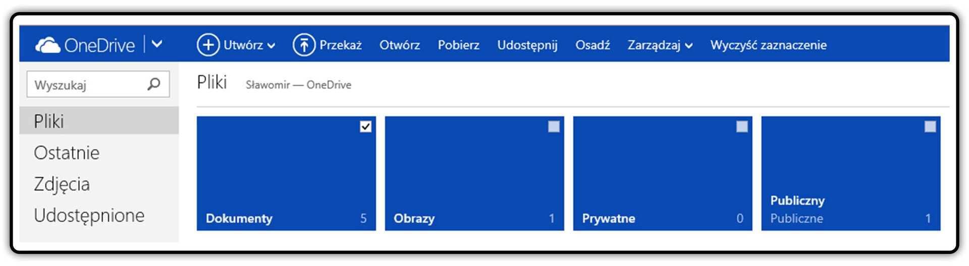Image resolution: width=969 pixels, height=266 pixels.
Task: Expand the OneDrive app switcher chevron
Action: [x=157, y=44]
